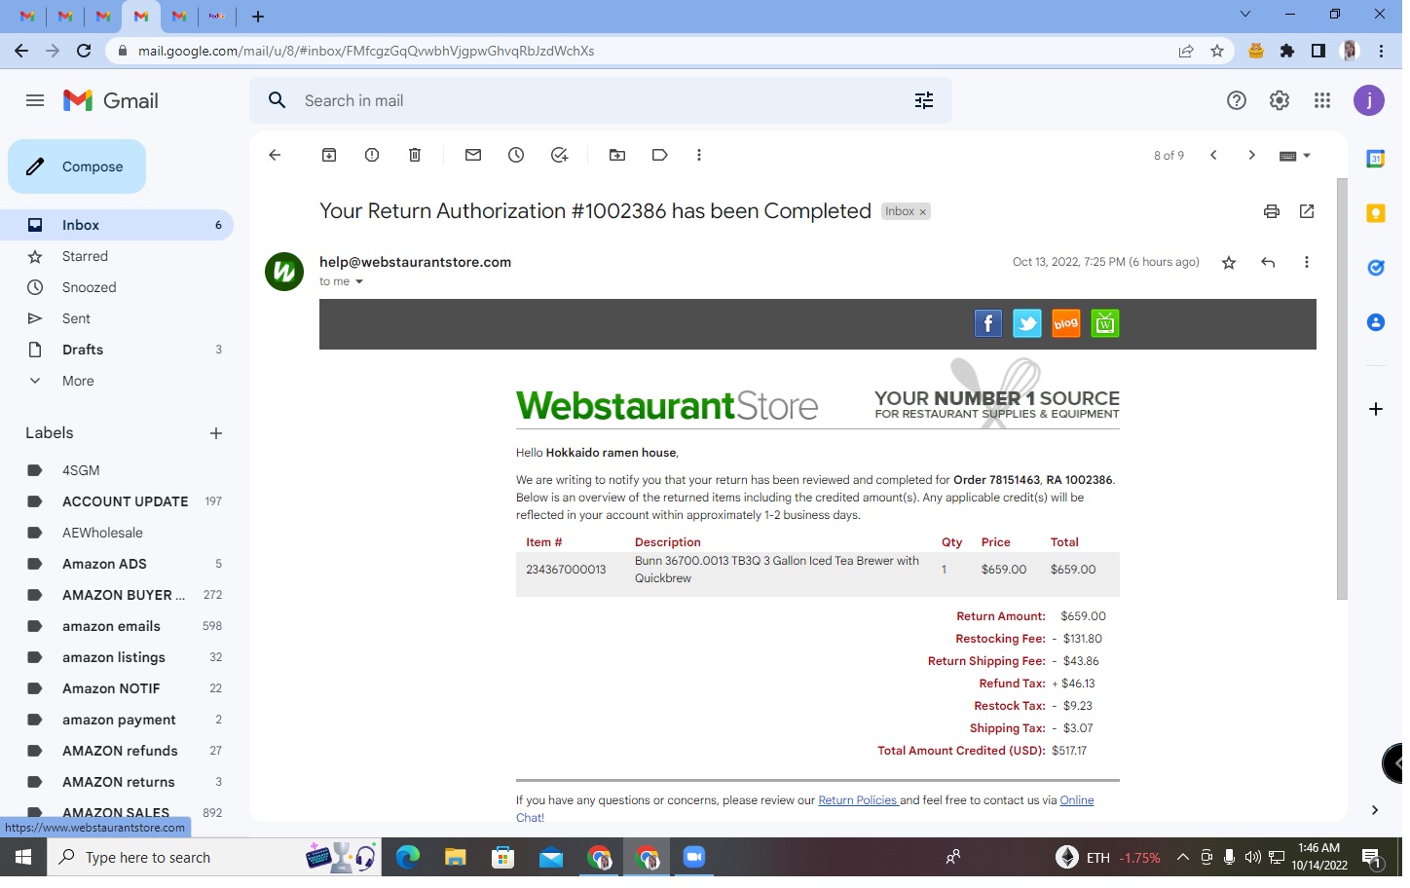Image resolution: width=1410 pixels, height=888 pixels.
Task: Open Google Calendar side panel
Action: tap(1376, 159)
